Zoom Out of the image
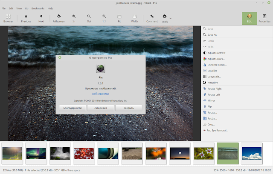Image resolution: width=273 pixels, height=174 pixels. [89, 18]
